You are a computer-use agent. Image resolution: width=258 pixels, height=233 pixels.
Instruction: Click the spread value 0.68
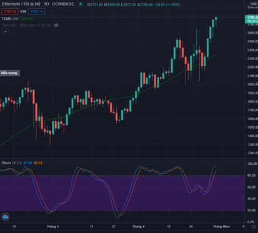[x=23, y=11]
